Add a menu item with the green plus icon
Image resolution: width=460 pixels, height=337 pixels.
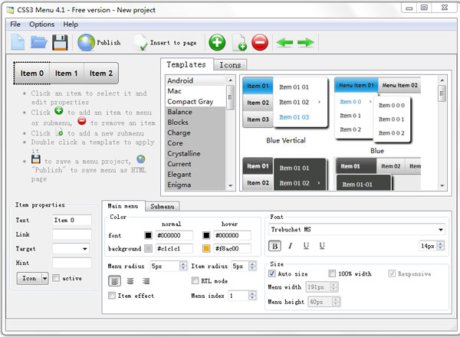[217, 42]
